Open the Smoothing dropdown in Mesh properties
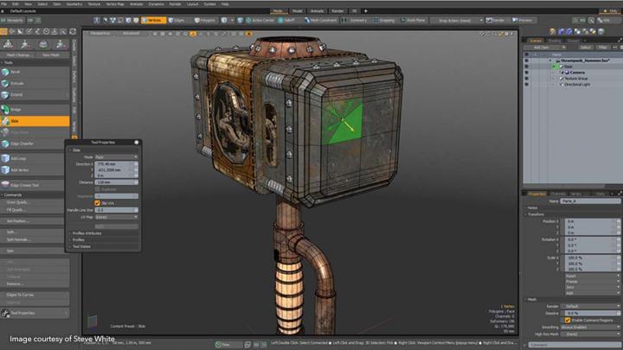 tap(590, 328)
